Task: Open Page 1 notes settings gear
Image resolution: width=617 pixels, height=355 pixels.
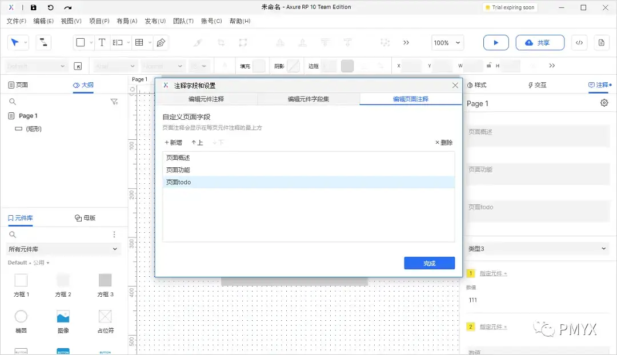Action: point(604,103)
